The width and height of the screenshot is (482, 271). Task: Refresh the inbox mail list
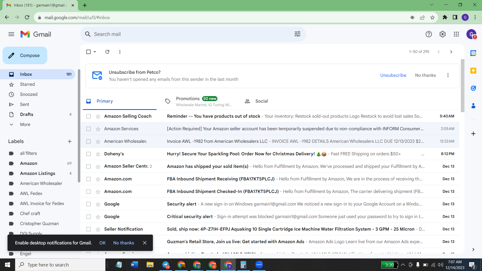pos(107,52)
